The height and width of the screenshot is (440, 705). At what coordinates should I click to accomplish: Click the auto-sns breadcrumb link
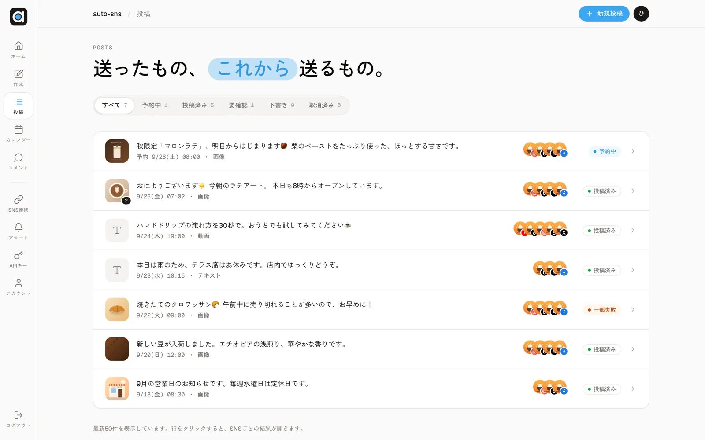[107, 14]
